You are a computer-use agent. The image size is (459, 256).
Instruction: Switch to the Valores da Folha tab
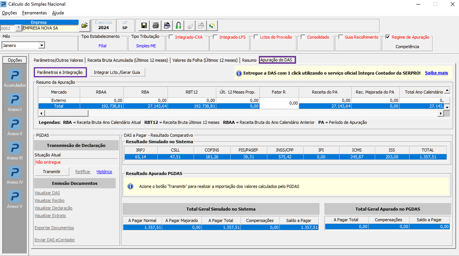(x=205, y=60)
